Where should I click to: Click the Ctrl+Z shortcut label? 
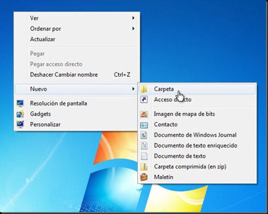point(122,75)
